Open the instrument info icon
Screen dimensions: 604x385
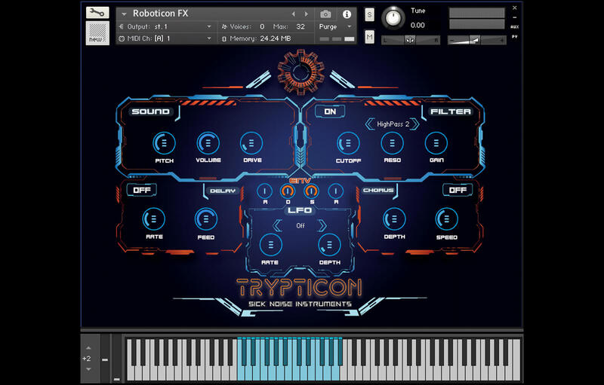347,14
